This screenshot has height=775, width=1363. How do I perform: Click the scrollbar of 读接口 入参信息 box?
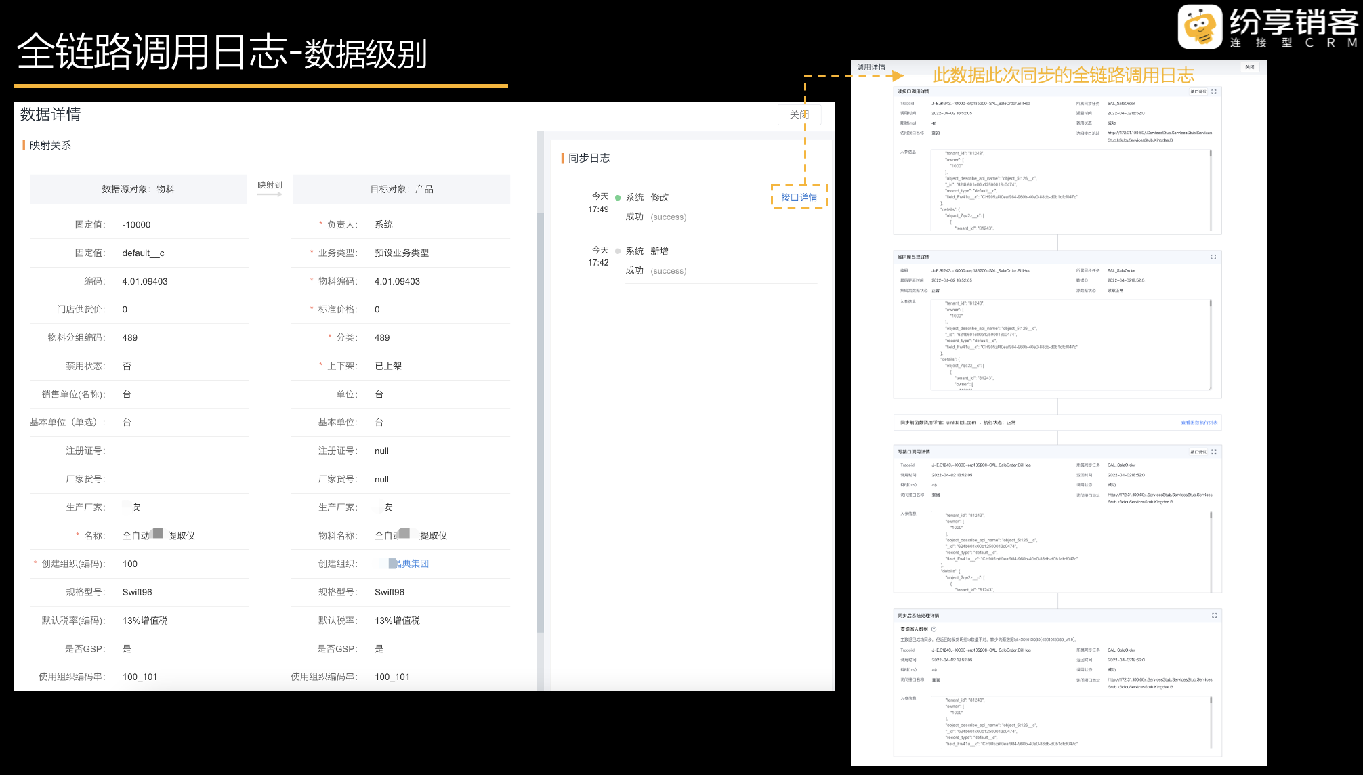pos(1211,190)
